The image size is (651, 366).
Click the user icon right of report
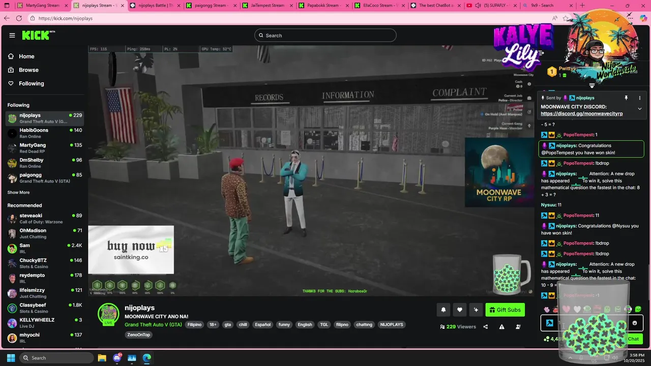(x=518, y=327)
